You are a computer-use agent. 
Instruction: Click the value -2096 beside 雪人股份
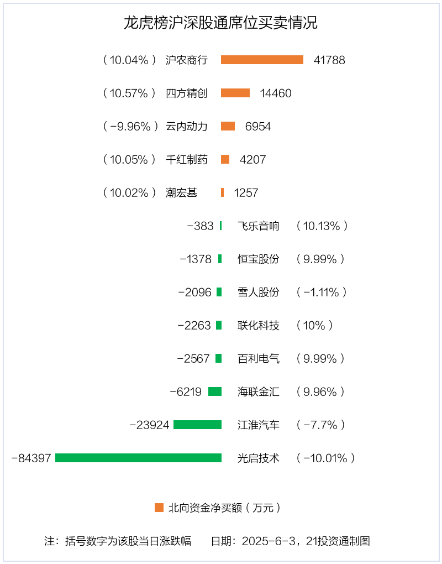click(194, 292)
